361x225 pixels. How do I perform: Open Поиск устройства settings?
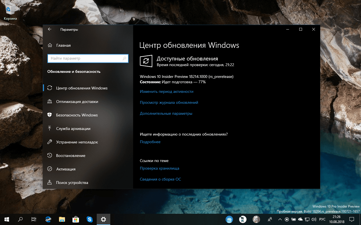click(x=72, y=183)
